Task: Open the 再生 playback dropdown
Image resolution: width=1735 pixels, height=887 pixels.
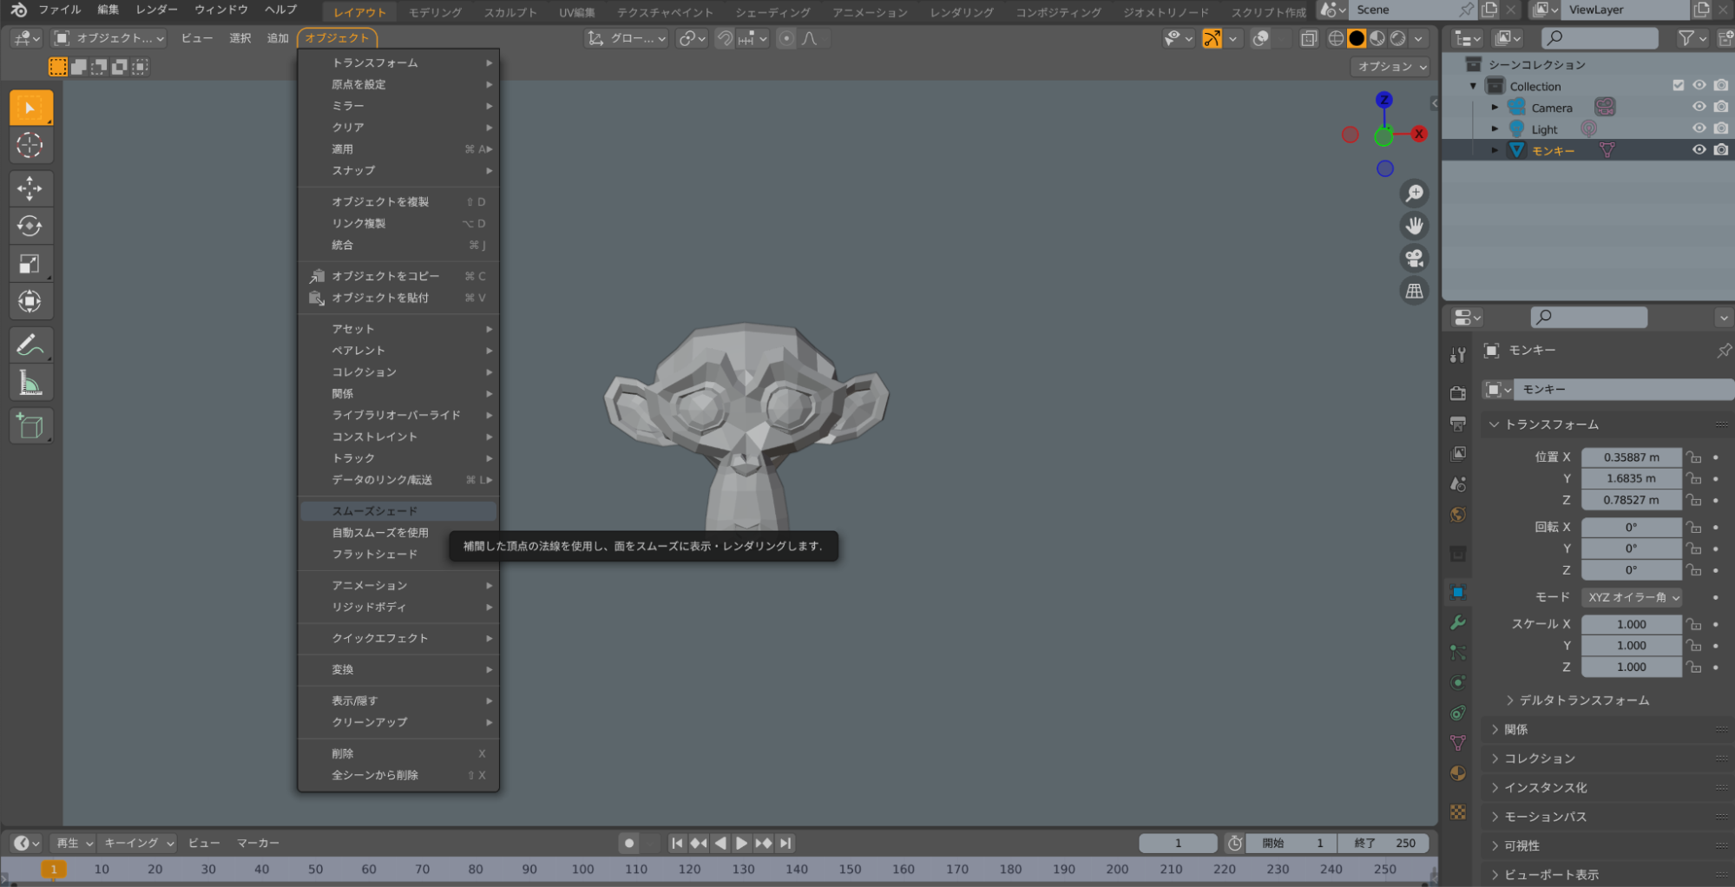Action: pos(73,843)
